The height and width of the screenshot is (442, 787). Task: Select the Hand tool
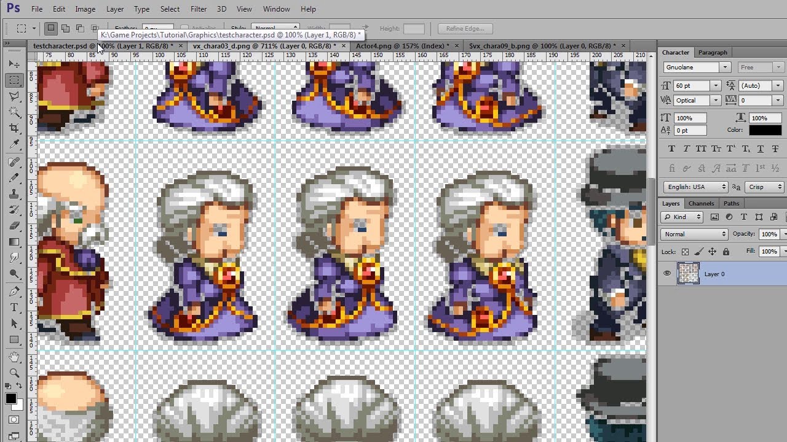(x=14, y=357)
